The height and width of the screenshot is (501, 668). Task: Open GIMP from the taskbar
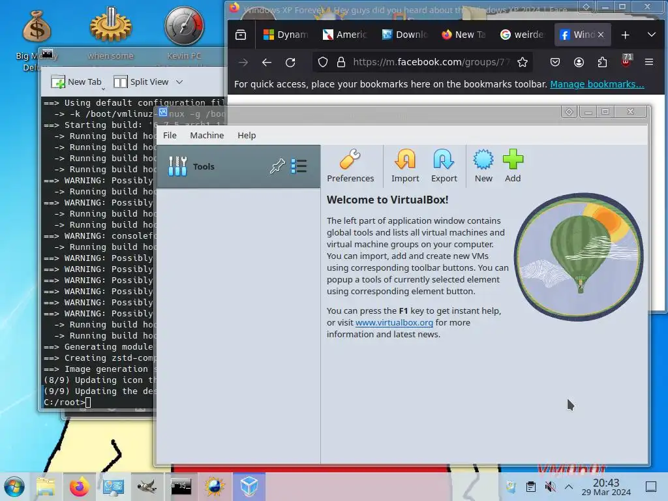tap(147, 487)
